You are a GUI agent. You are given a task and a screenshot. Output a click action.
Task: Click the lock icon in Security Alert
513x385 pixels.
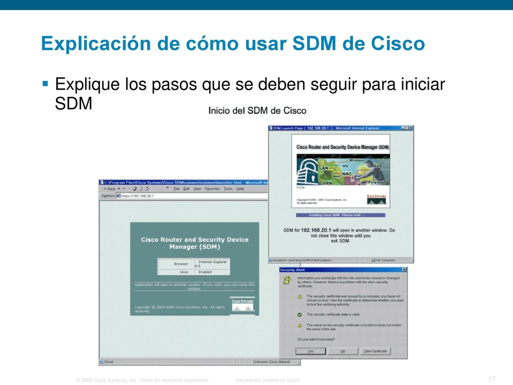tap(287, 280)
